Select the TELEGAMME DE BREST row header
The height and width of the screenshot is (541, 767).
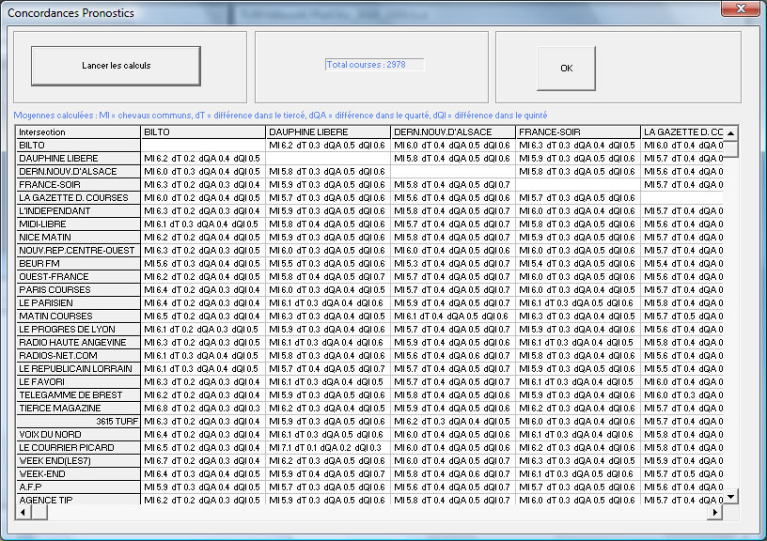[x=78, y=395]
